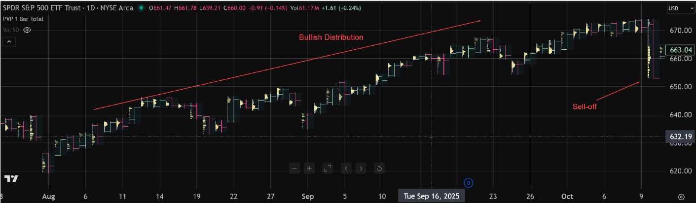This screenshot has width=696, height=203.
Task: Click the blue dividend marker on timeline
Action: [x=469, y=183]
